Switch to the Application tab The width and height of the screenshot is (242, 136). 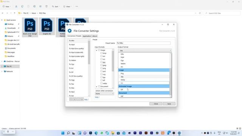87,36
